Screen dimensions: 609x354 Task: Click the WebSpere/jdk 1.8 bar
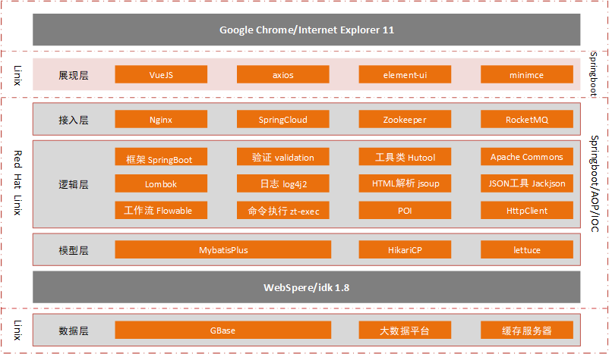(x=307, y=287)
